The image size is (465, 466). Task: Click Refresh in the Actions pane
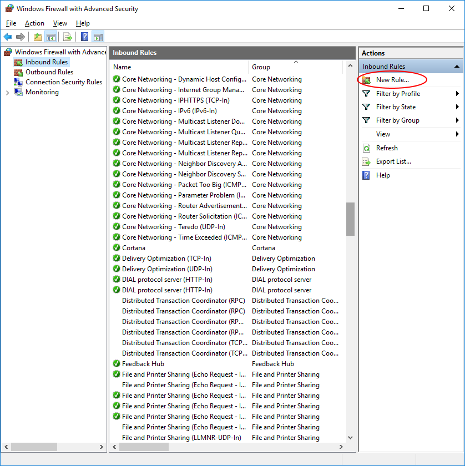coord(387,148)
